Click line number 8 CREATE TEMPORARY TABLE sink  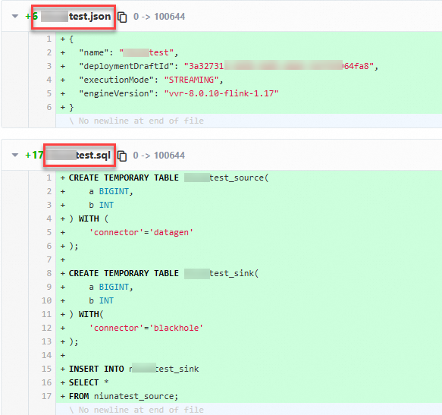click(x=49, y=273)
